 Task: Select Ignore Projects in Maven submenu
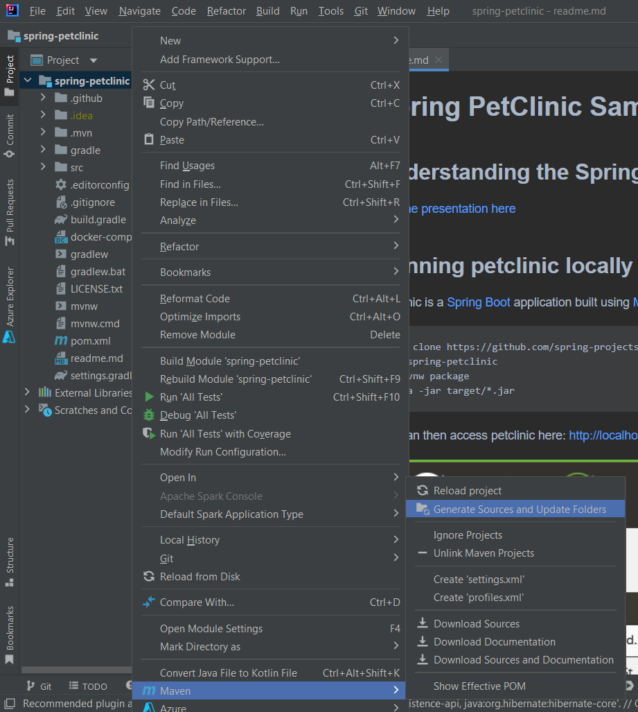tap(515, 535)
